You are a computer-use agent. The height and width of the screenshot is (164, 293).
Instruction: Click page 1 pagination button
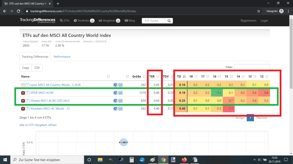click(x=250, y=118)
